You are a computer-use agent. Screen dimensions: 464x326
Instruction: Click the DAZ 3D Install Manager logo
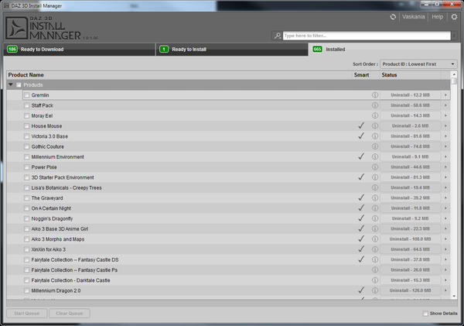pos(43,28)
